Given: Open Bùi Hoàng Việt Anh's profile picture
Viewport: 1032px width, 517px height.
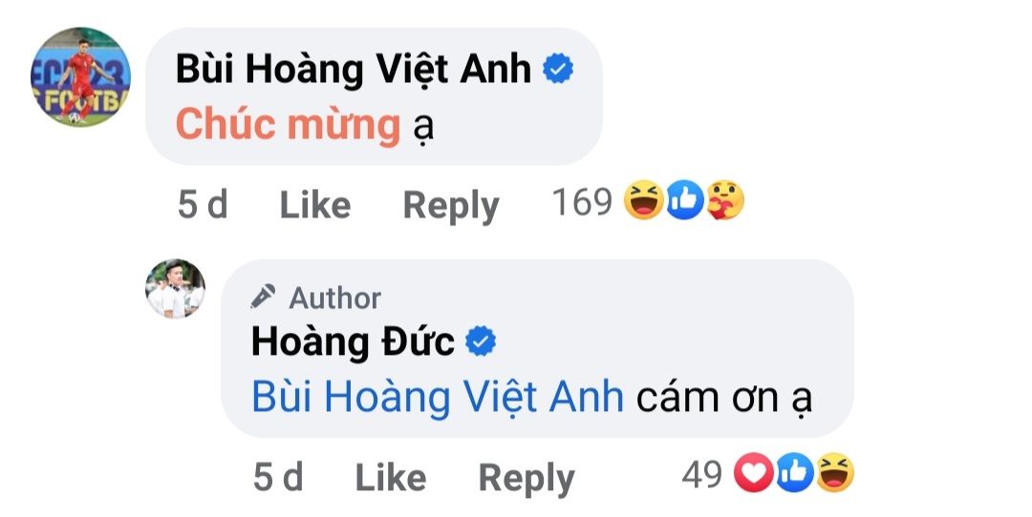Looking at the screenshot, I should [x=80, y=77].
